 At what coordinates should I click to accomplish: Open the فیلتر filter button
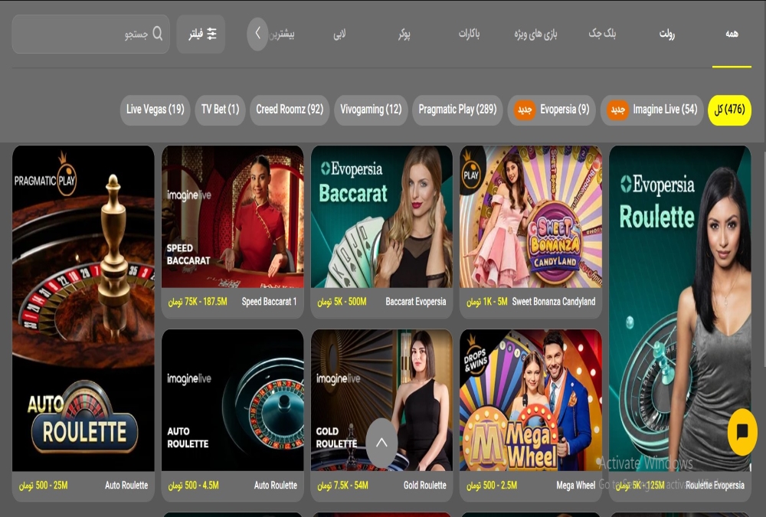tap(201, 34)
